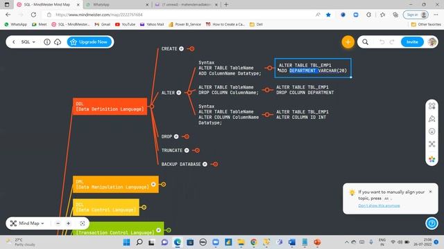Open the search magnifier in the top toolbar
The width and height of the screenshot is (444, 249).
pos(366,42)
